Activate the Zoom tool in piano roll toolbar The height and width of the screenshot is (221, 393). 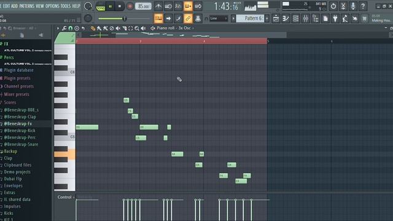click(x=137, y=28)
